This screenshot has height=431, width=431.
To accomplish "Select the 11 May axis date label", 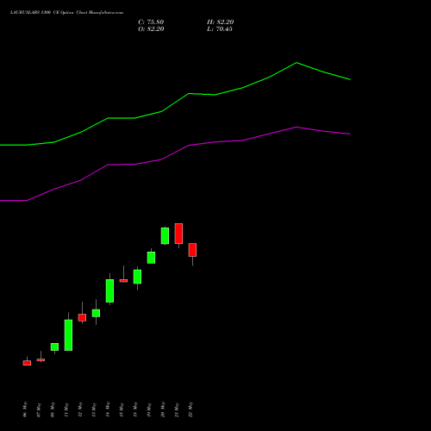I will pos(66,409).
